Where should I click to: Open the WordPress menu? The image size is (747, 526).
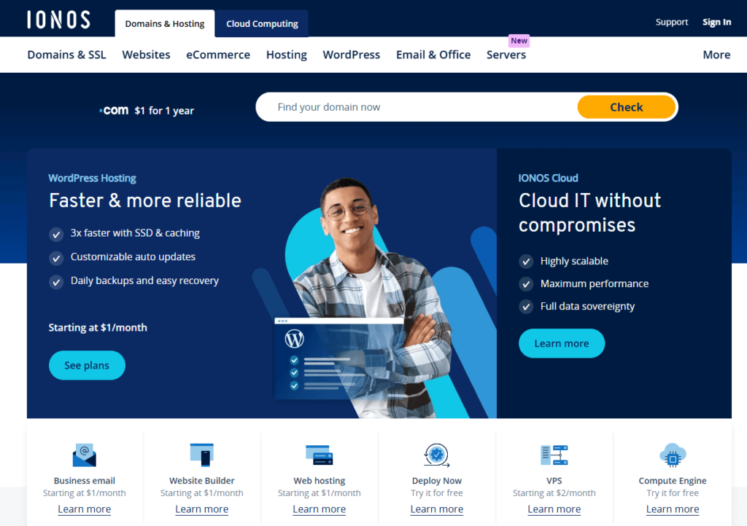[351, 55]
